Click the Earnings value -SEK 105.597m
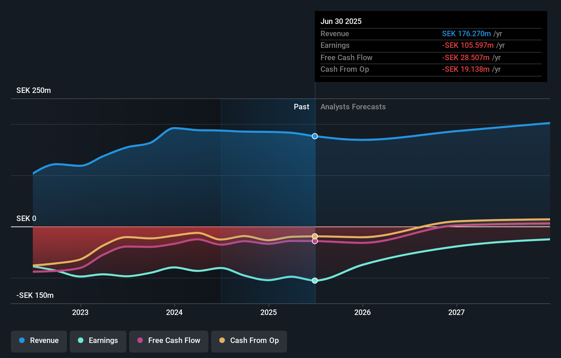This screenshot has height=358, width=561. click(x=468, y=45)
